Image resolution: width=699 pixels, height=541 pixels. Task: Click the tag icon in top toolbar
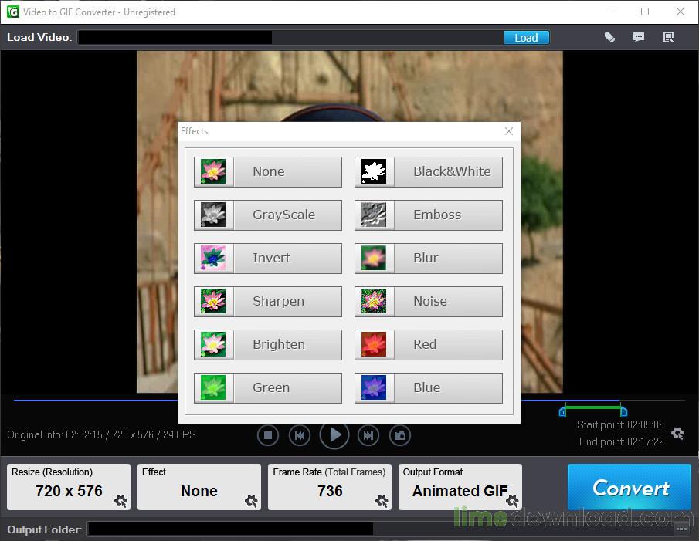609,37
